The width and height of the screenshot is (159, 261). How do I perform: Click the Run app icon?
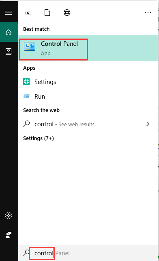[x=26, y=96]
